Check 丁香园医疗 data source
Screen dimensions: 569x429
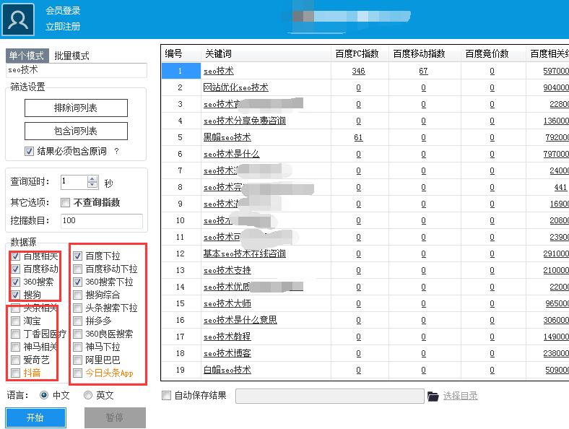coord(16,334)
